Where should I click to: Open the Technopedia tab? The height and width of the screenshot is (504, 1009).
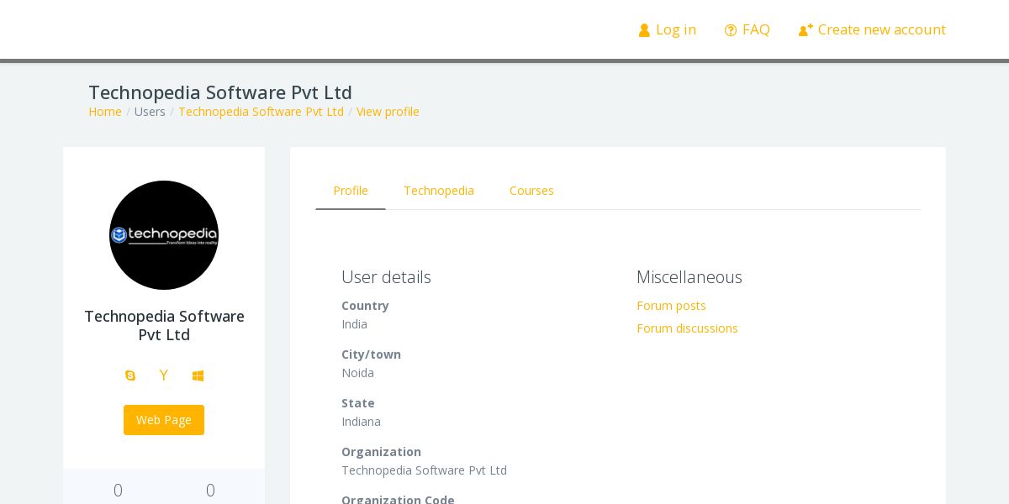439,191
